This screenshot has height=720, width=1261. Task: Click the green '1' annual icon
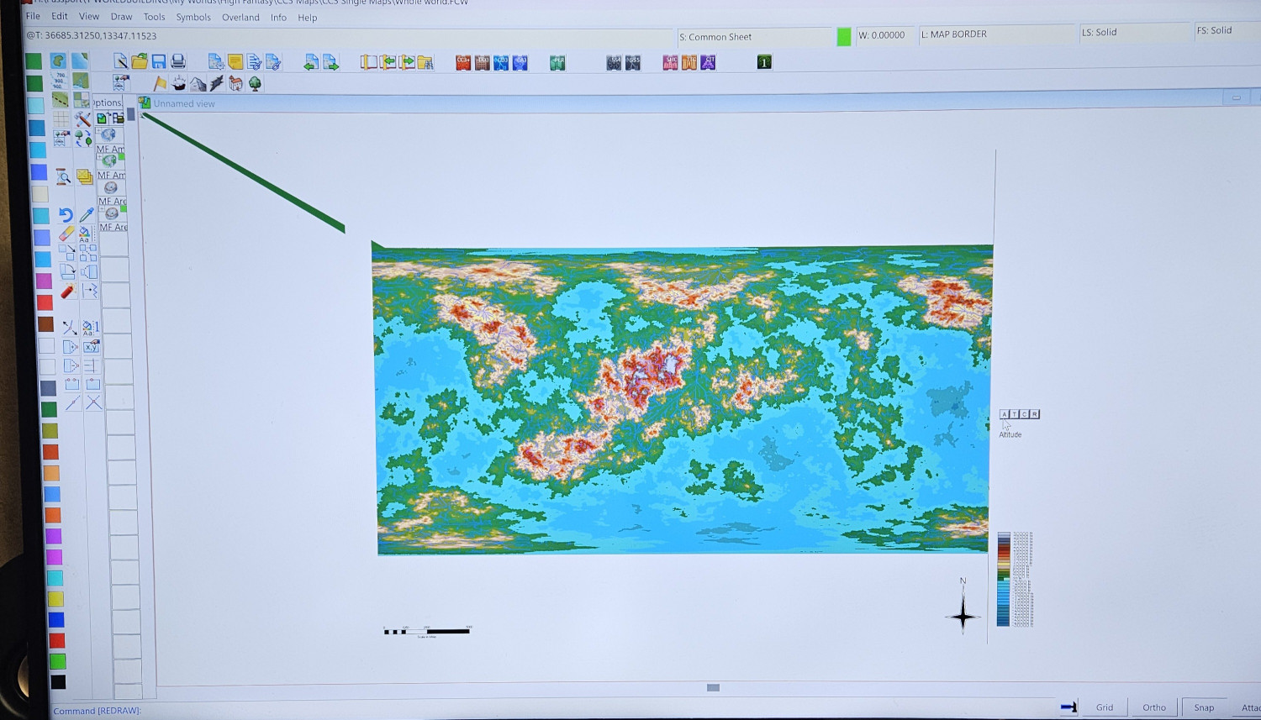click(764, 62)
